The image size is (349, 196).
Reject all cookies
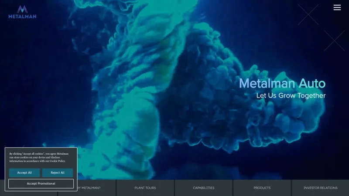tap(58, 172)
